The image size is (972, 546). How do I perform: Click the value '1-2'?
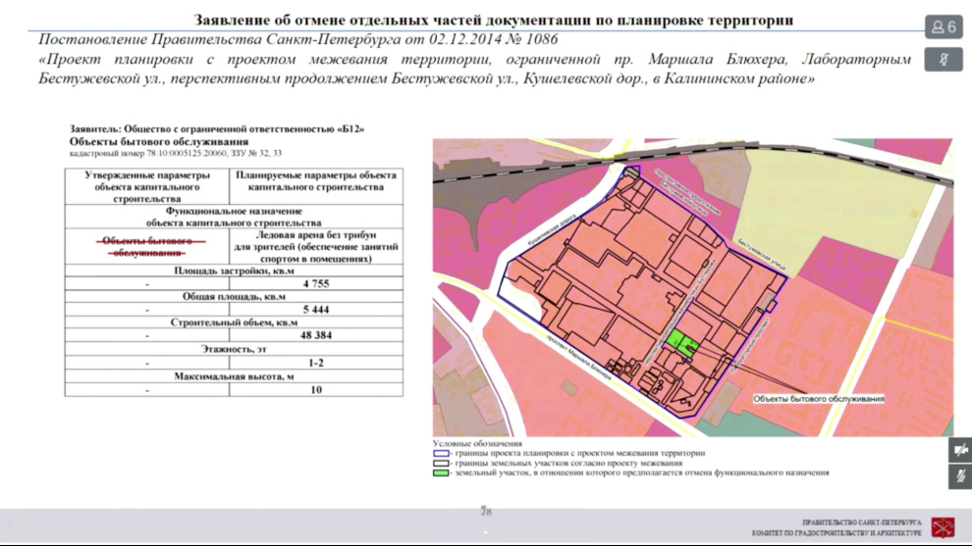pos(316,363)
